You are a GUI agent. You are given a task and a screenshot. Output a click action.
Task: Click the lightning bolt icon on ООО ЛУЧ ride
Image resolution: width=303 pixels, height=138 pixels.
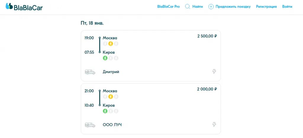click(214, 124)
